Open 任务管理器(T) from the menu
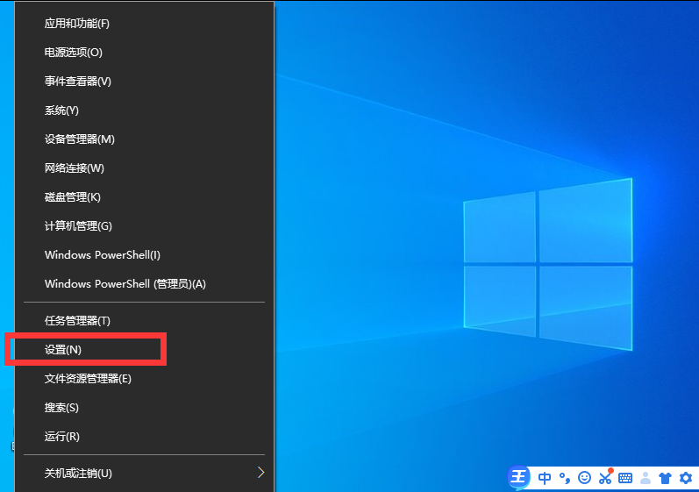 click(x=77, y=321)
